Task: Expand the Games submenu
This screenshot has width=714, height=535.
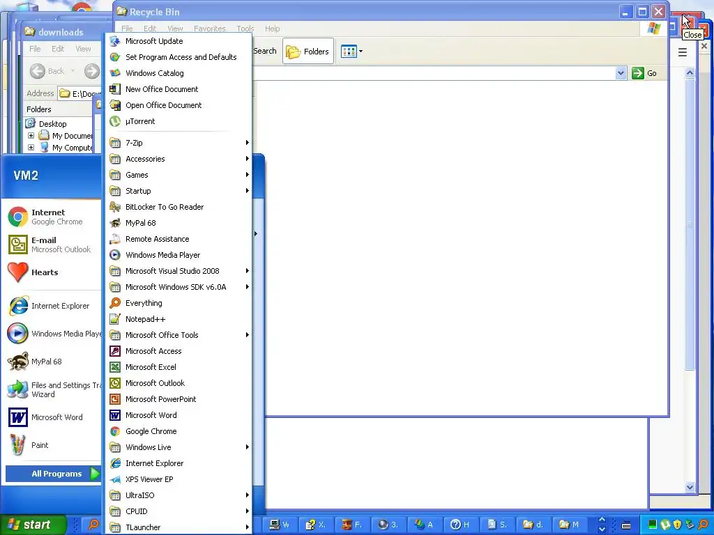Action: (x=178, y=175)
